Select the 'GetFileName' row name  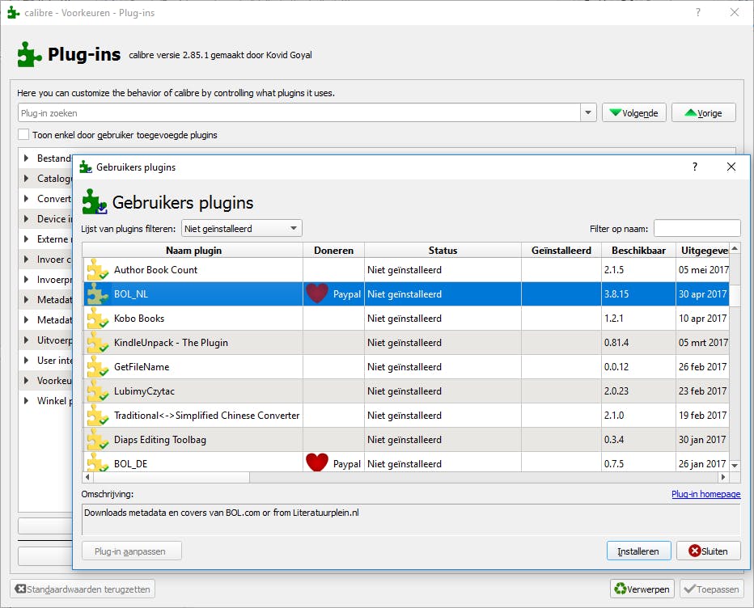142,367
